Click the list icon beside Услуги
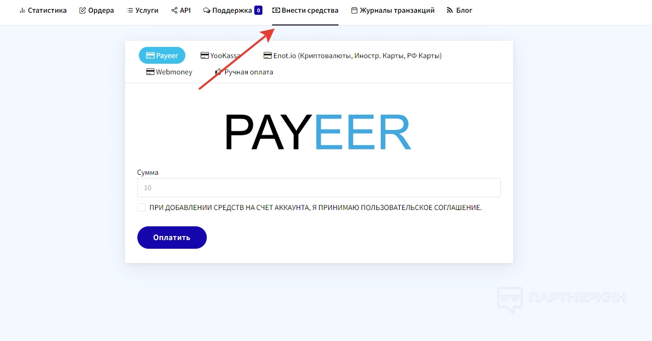 (x=130, y=10)
